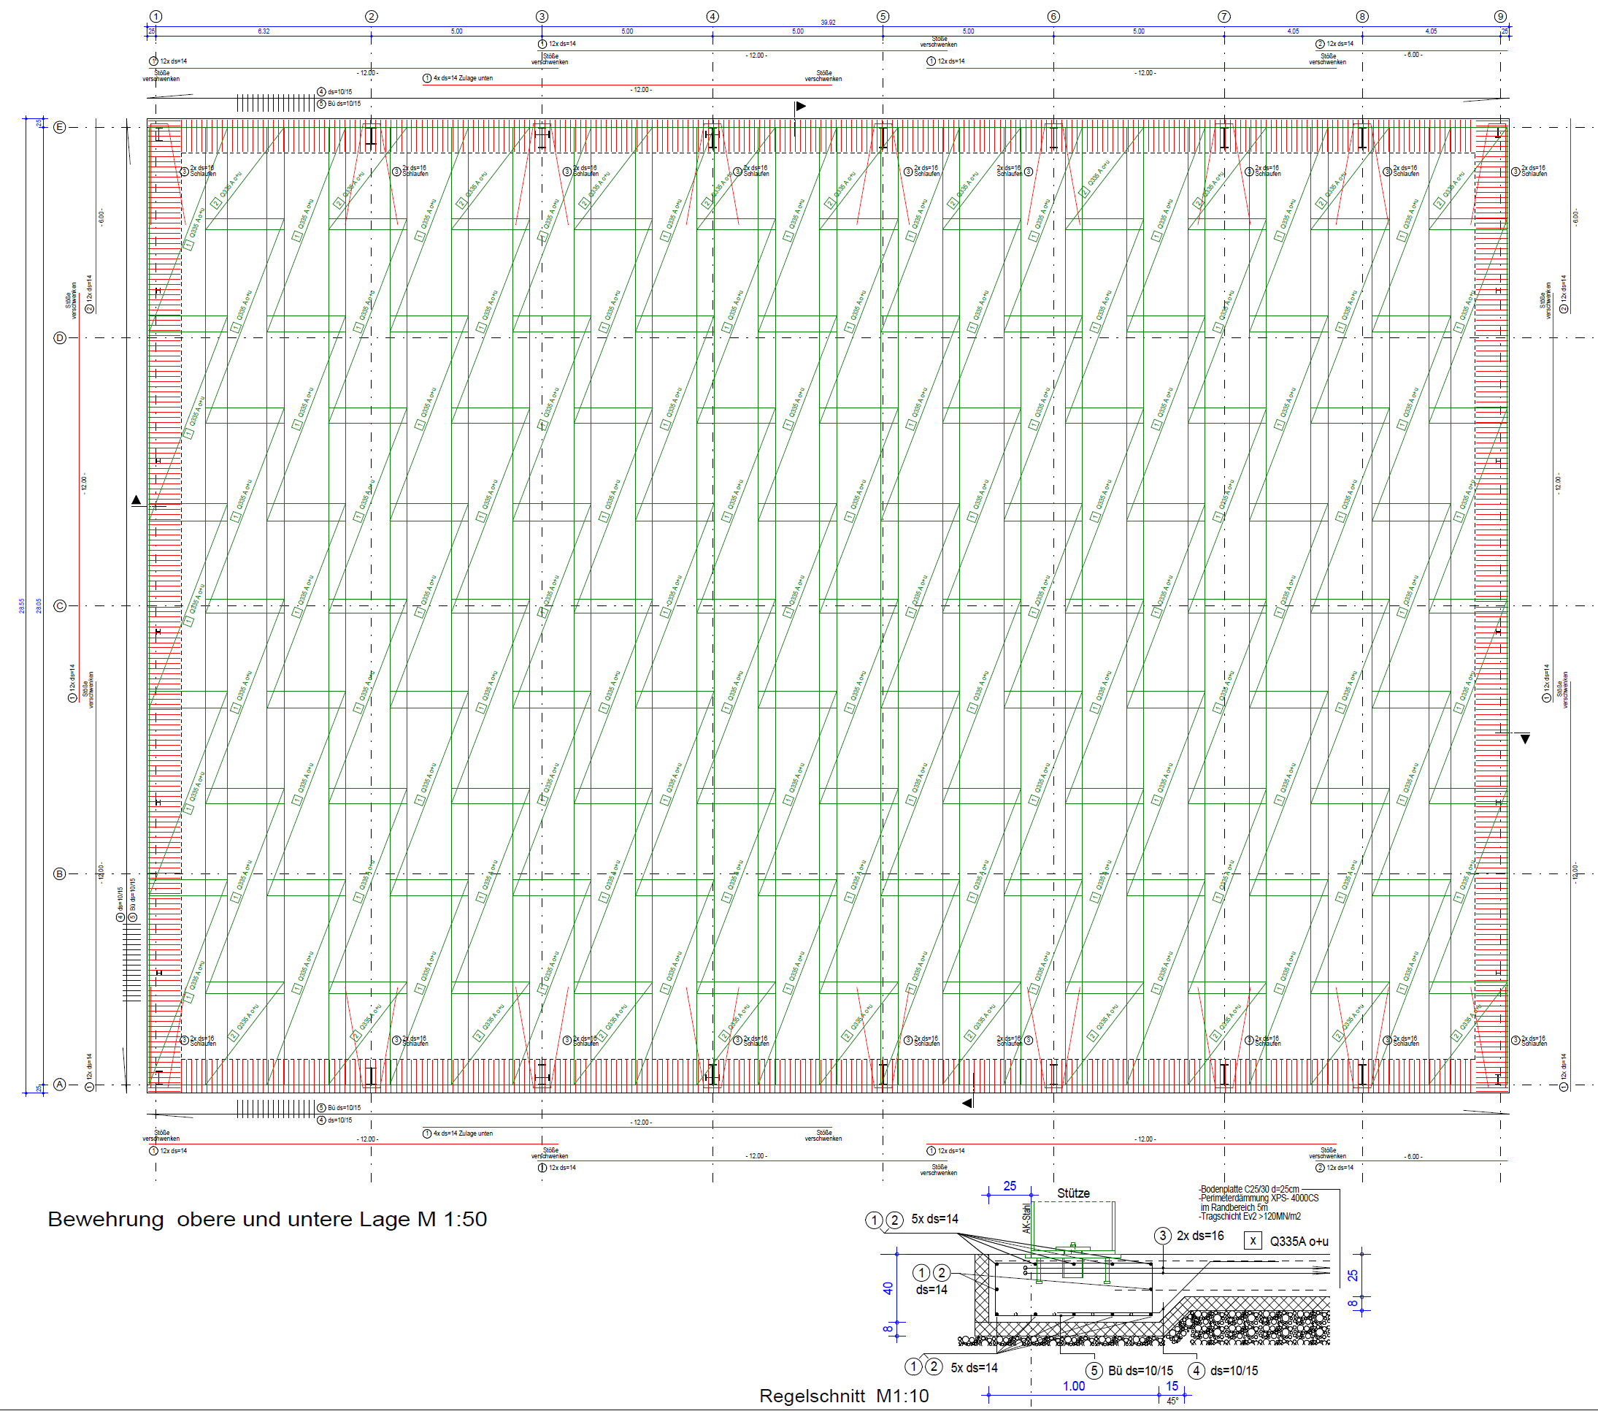Click grid axis bubble 'A' on the left side
Viewport: 1598px width, 1411px height.
(x=59, y=1085)
